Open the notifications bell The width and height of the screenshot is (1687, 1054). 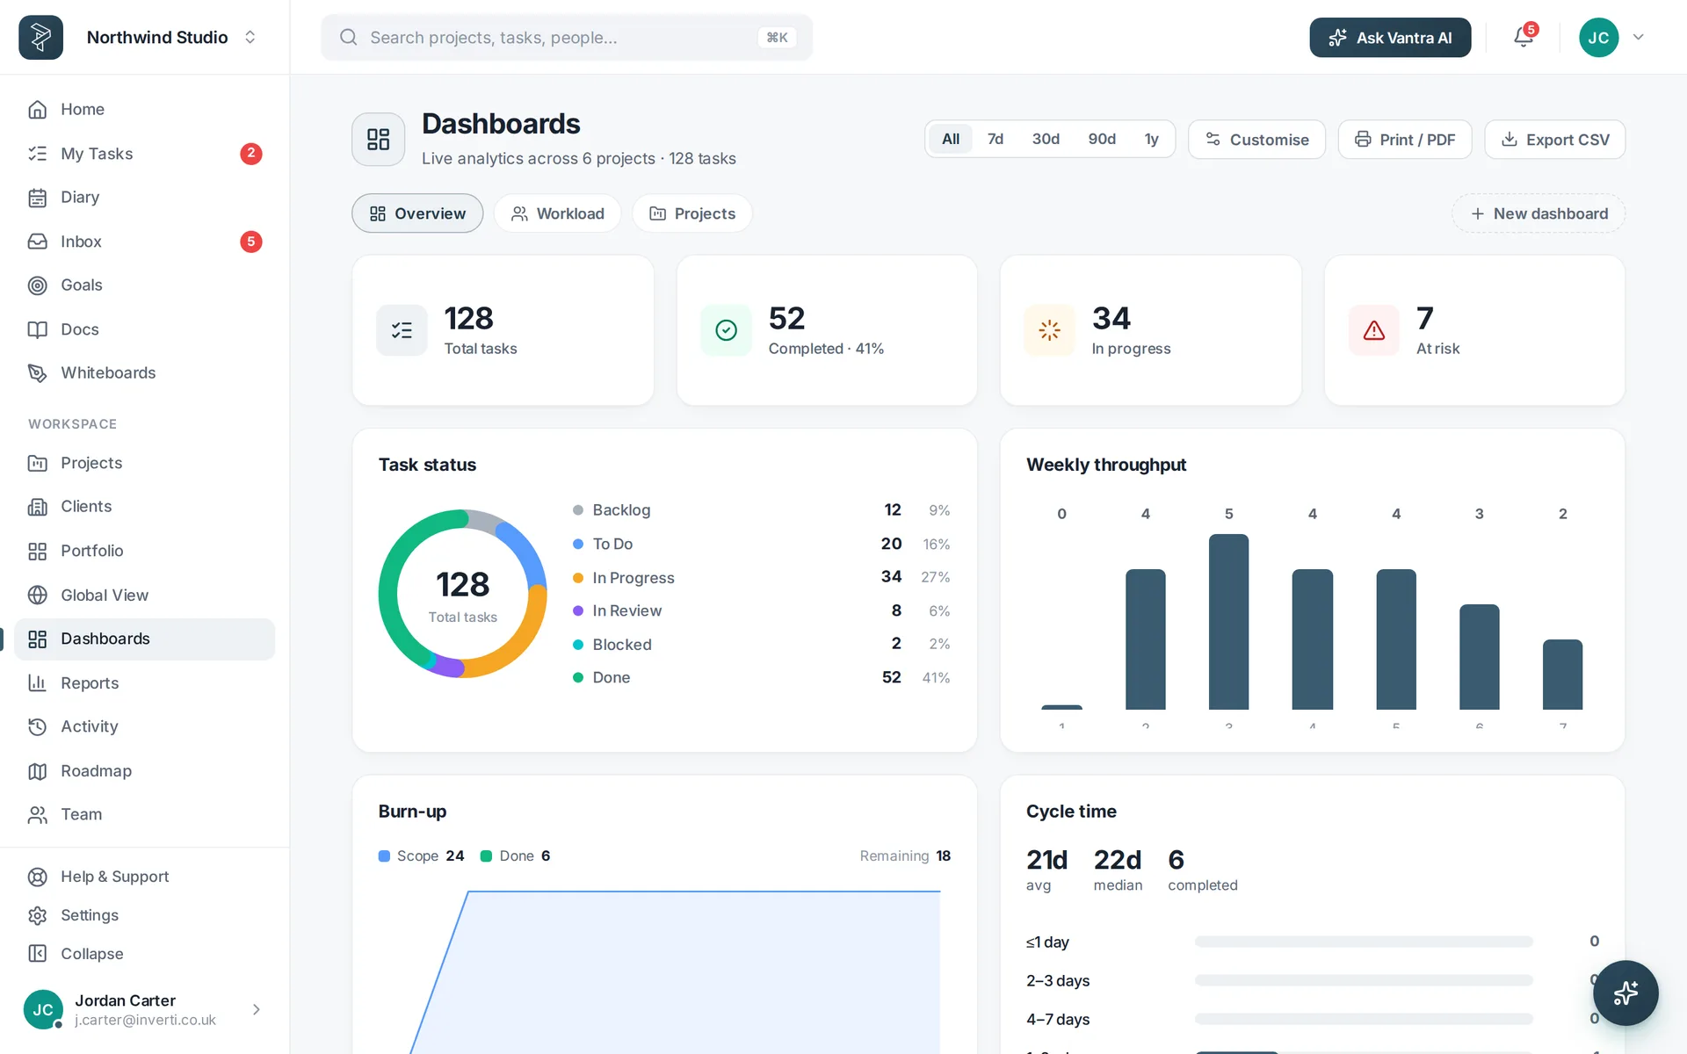pyautogui.click(x=1524, y=37)
